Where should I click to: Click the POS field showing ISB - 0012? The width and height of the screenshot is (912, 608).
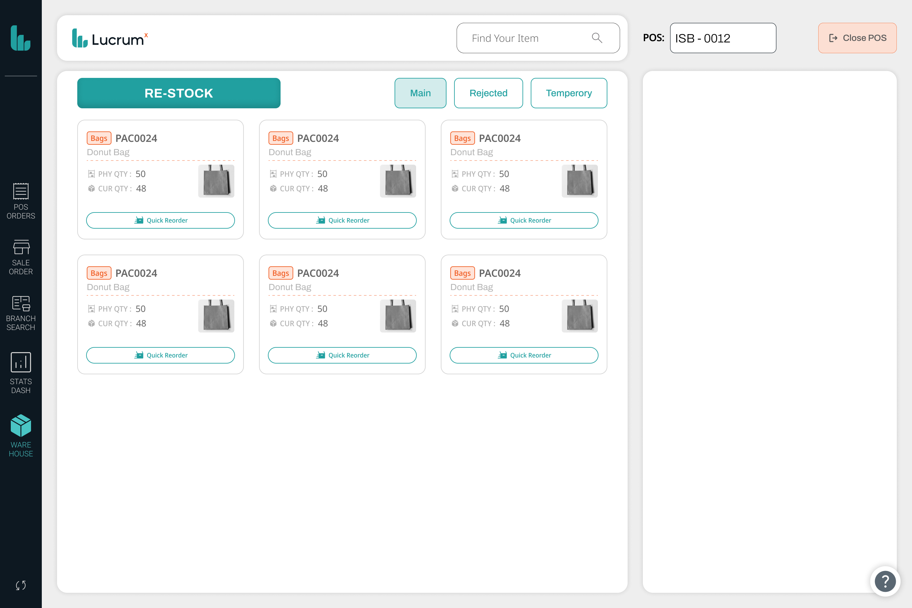(723, 38)
